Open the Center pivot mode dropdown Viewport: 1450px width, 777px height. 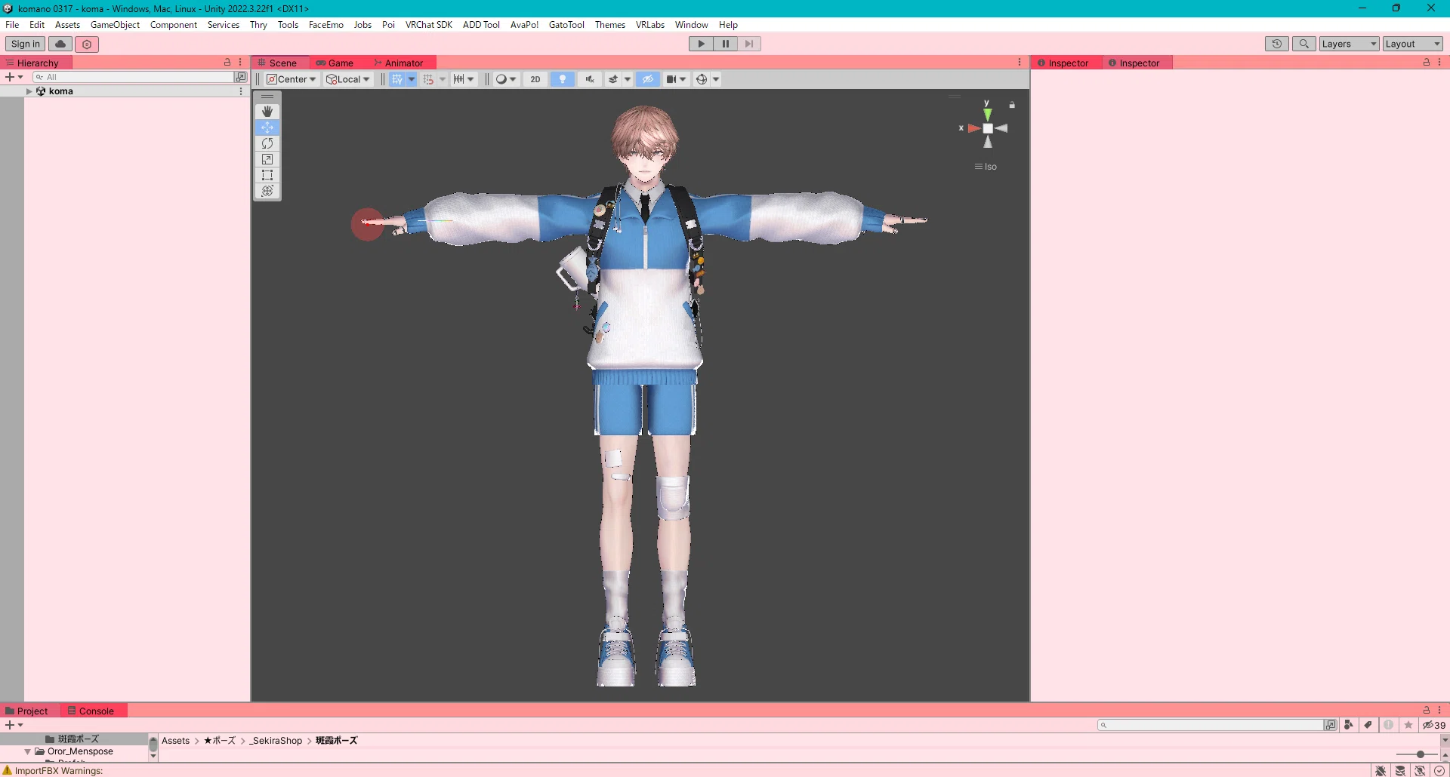coord(292,79)
